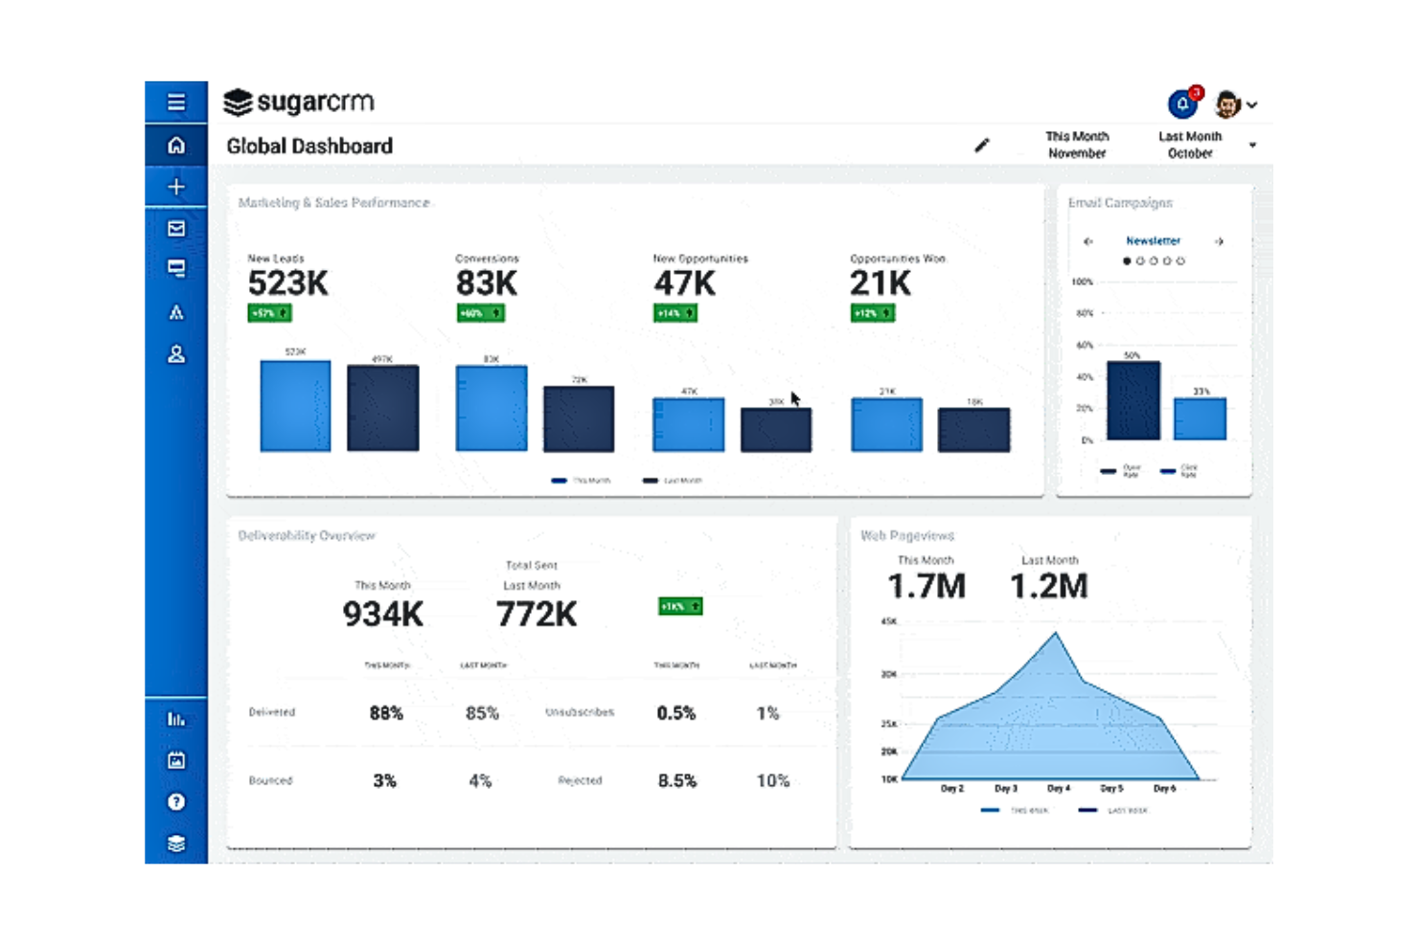Click the 83K Conversions value

point(487,283)
